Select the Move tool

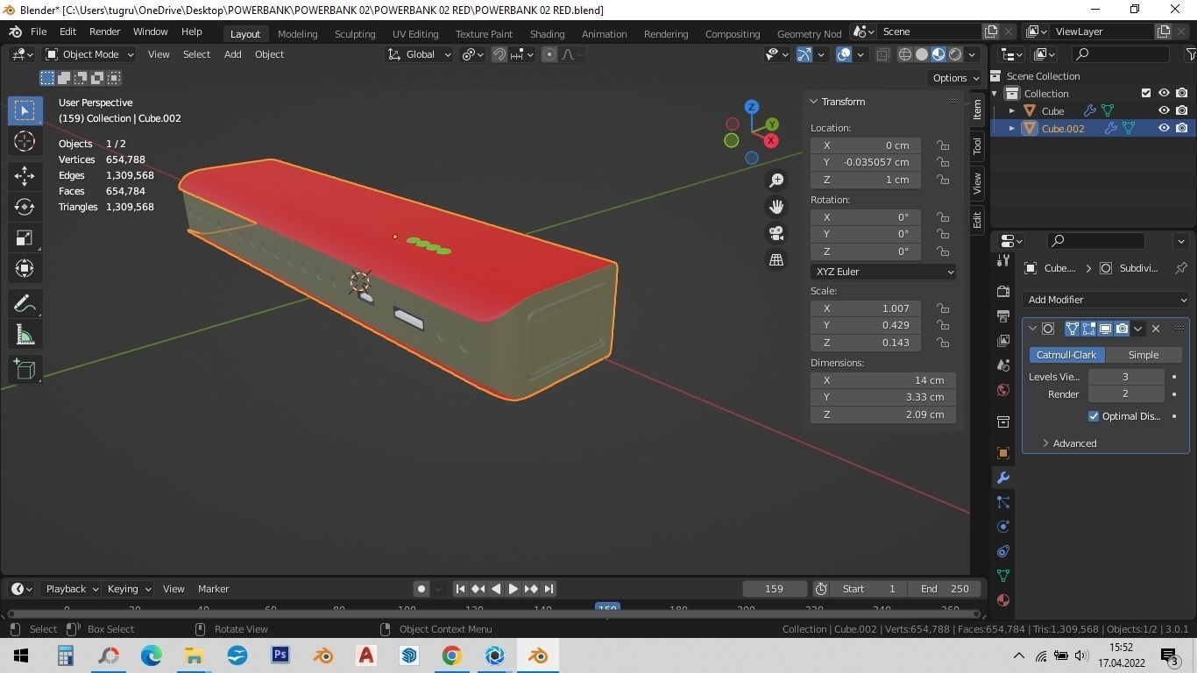click(25, 175)
